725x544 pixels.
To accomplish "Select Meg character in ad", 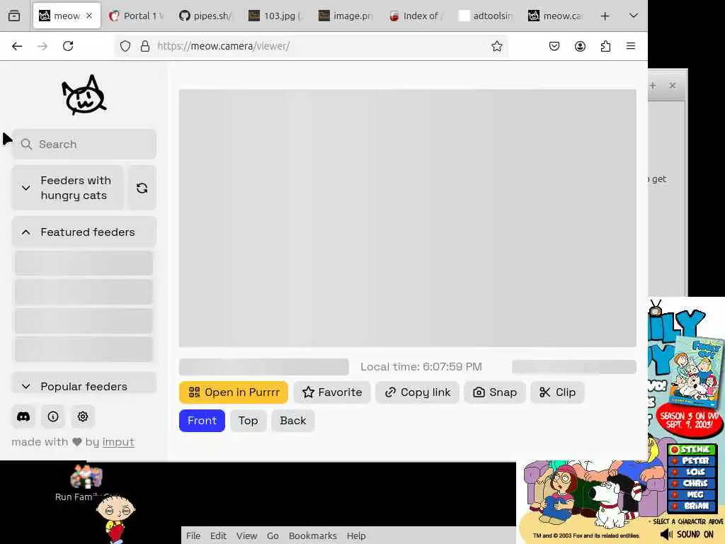I will coord(692,494).
